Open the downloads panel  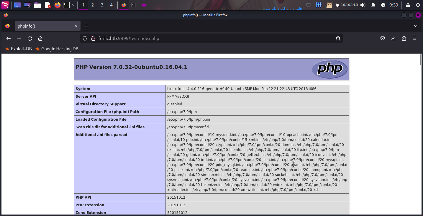(x=393, y=39)
